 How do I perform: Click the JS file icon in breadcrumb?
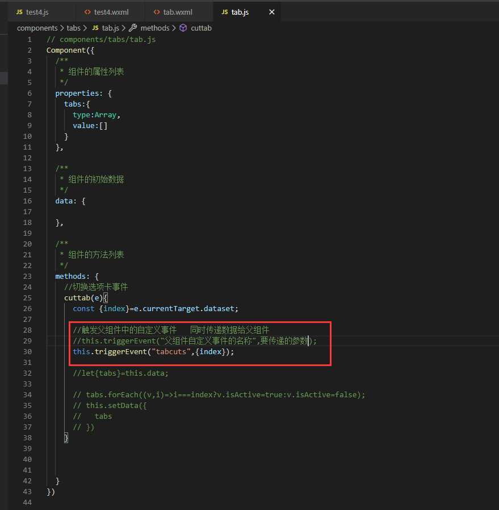pyautogui.click(x=95, y=28)
